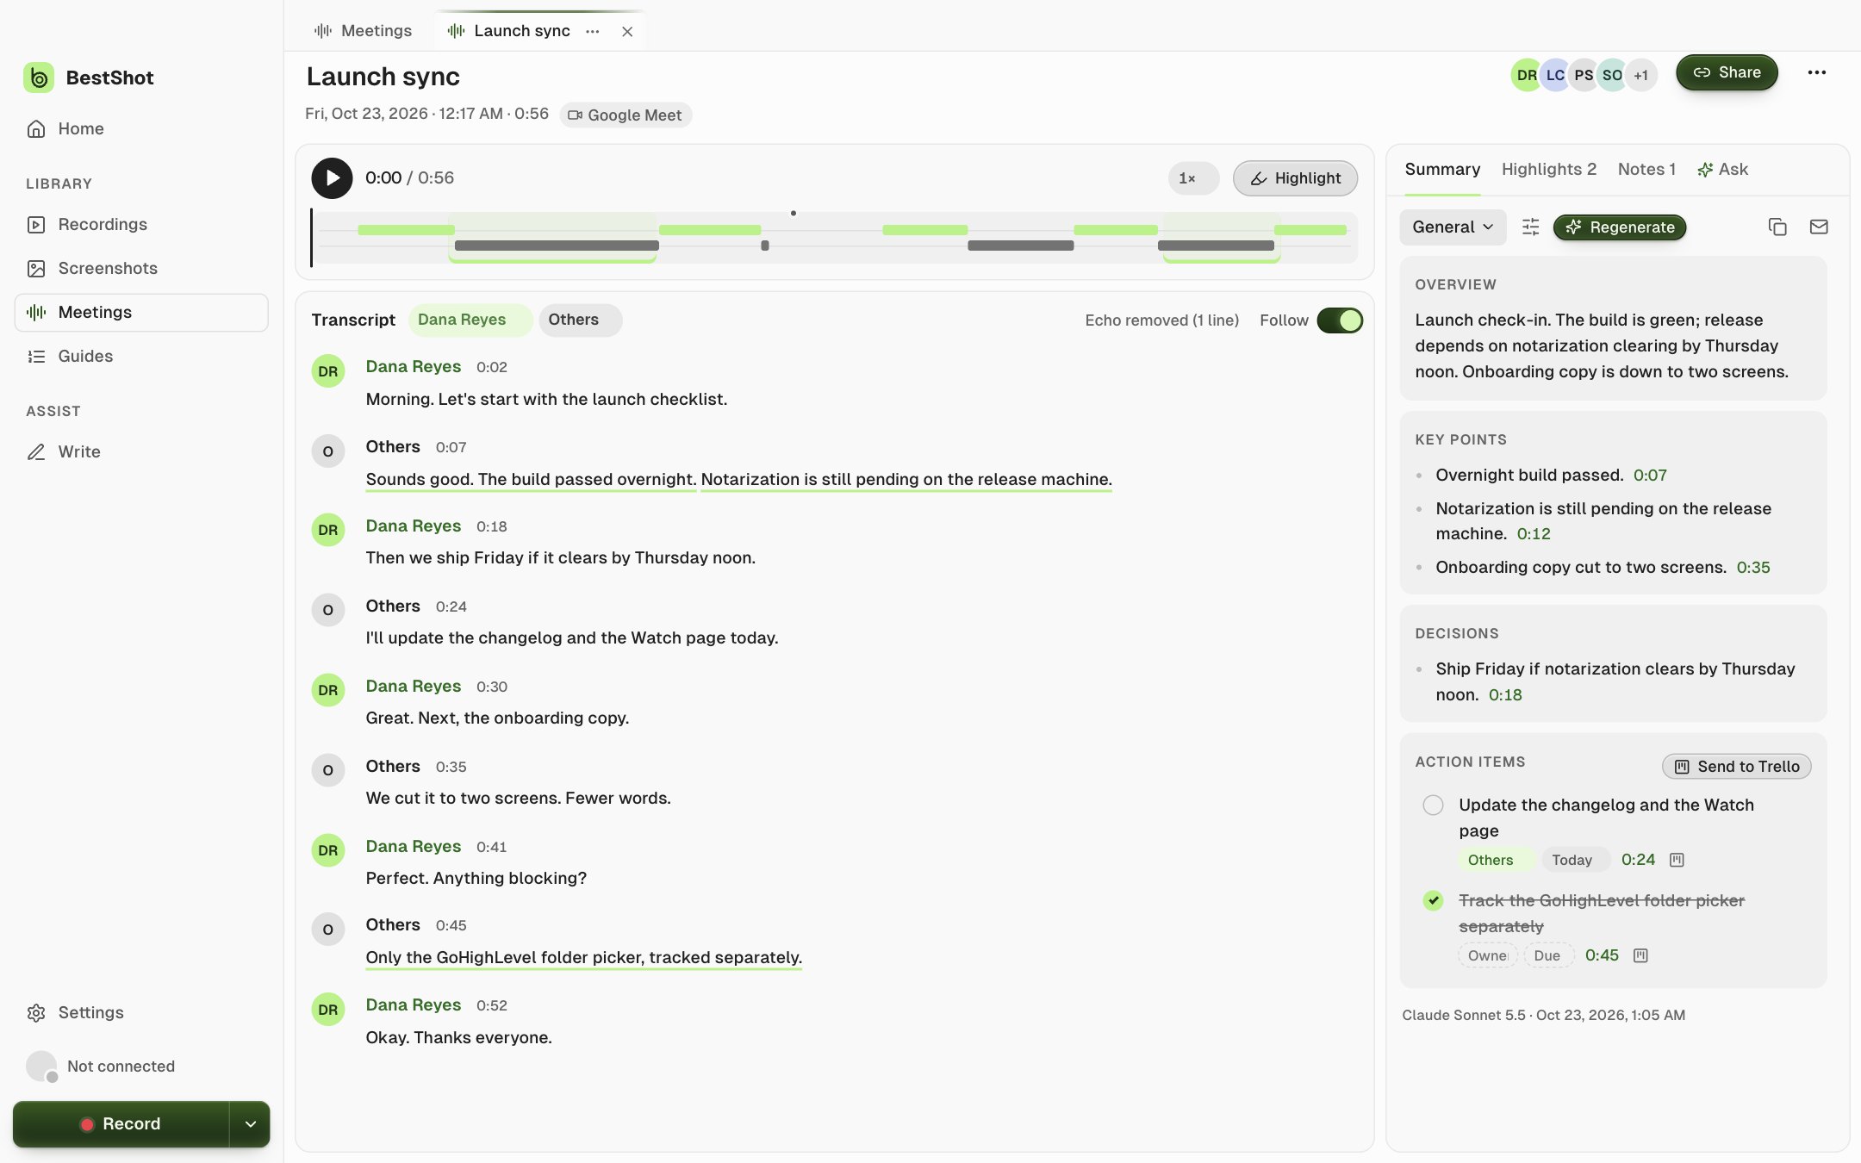Switch to the Notes tab

(1646, 169)
